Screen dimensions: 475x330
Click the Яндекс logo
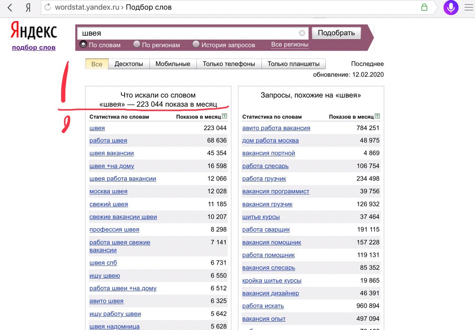tap(34, 31)
